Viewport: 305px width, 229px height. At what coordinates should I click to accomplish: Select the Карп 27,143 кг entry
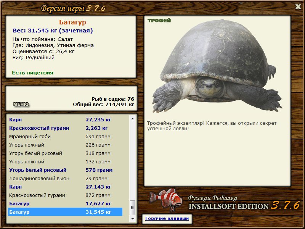pos(65,187)
